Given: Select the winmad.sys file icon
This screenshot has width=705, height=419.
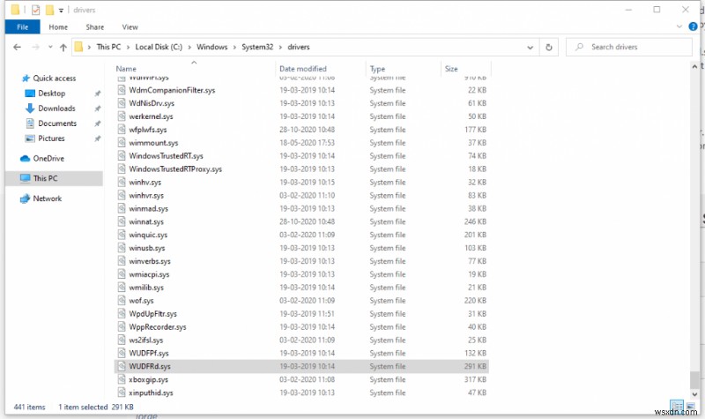Looking at the screenshot, I should point(122,208).
